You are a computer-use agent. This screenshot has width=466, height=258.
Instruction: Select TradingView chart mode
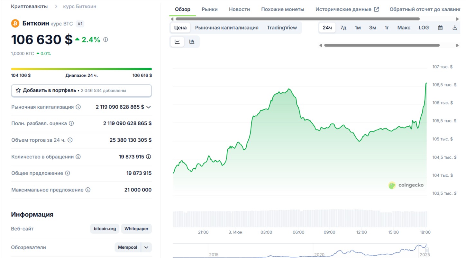[x=282, y=28]
